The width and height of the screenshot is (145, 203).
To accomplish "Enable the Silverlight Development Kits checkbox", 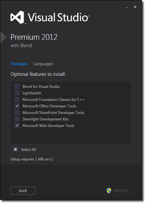I will point(17,119).
